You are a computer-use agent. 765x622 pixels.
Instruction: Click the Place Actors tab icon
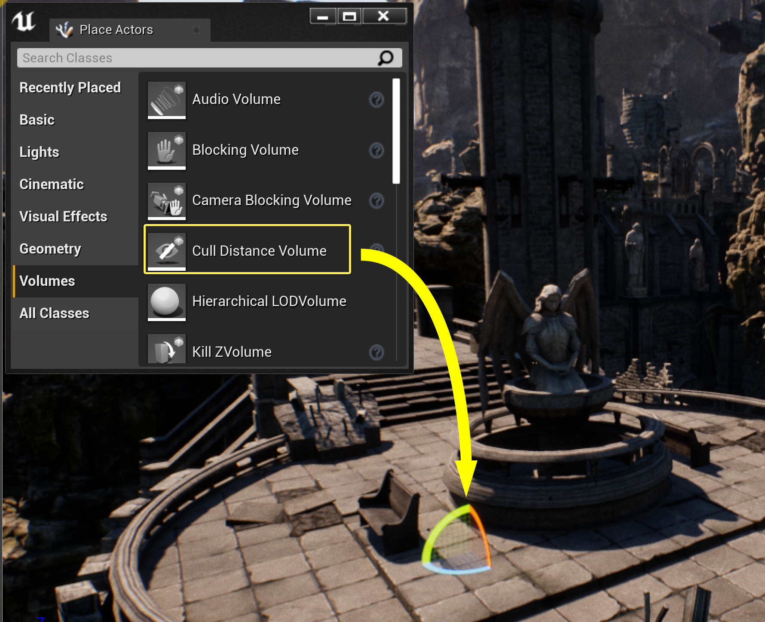(64, 30)
